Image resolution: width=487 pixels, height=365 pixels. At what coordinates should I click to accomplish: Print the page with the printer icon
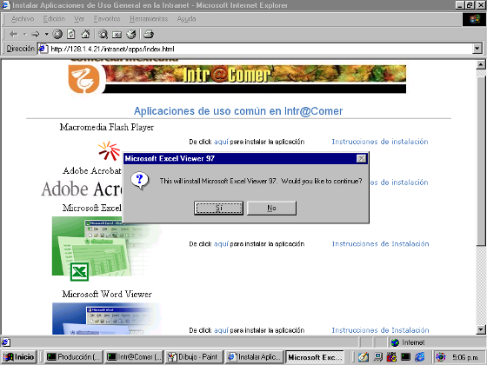coord(149,34)
